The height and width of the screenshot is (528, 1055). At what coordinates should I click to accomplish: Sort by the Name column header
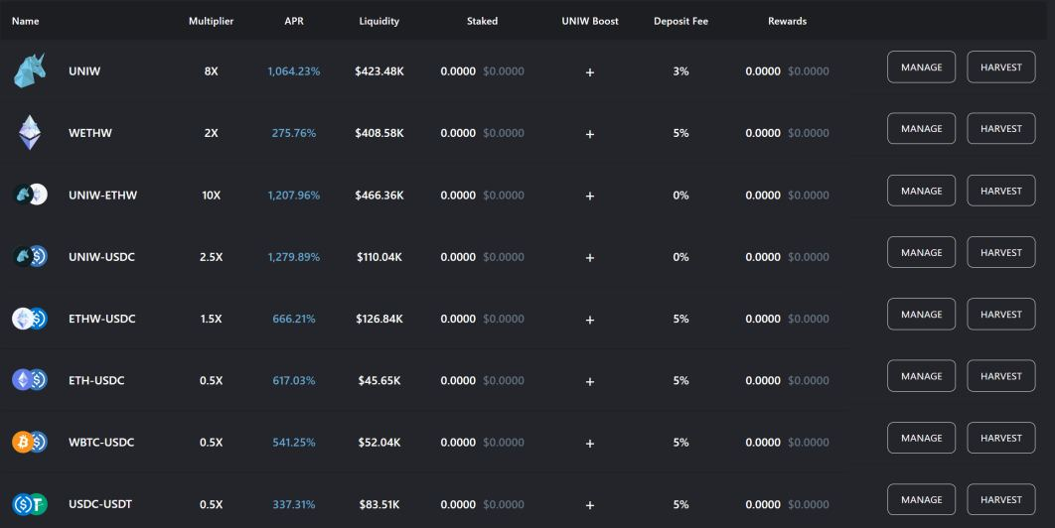pyautogui.click(x=26, y=21)
